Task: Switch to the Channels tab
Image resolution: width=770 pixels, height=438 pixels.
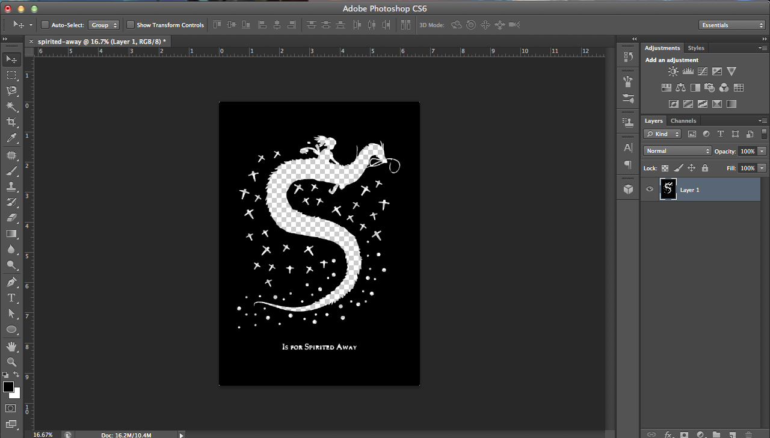Action: [x=683, y=120]
